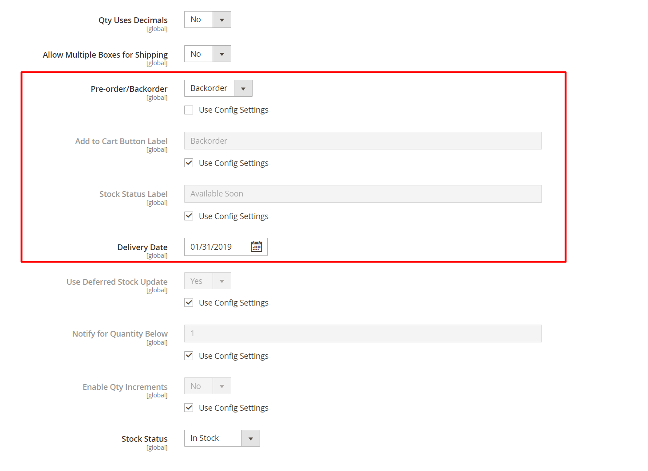Click the Notify for Quantity Below field
This screenshot has height=471, width=648.
coord(363,334)
